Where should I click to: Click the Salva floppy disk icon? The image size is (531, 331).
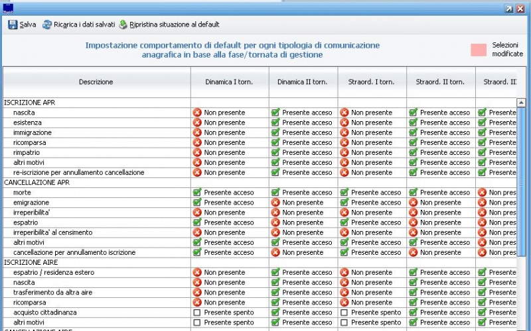pyautogui.click(x=13, y=24)
